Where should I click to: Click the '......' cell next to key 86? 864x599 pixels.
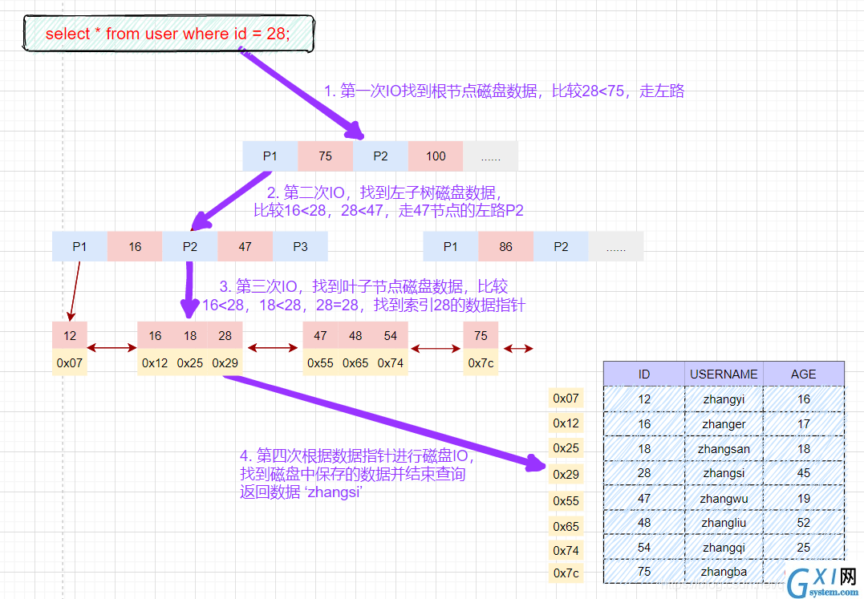tap(616, 247)
